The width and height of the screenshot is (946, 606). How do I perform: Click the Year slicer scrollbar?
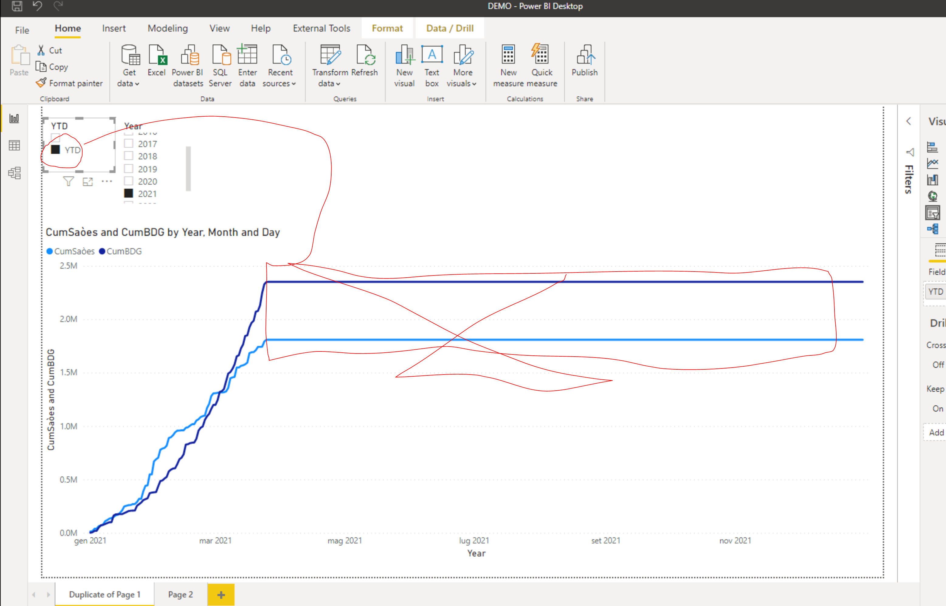click(x=189, y=168)
